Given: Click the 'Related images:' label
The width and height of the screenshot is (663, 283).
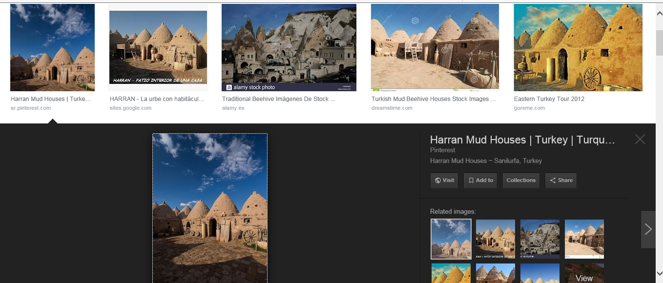Looking at the screenshot, I should 453,212.
